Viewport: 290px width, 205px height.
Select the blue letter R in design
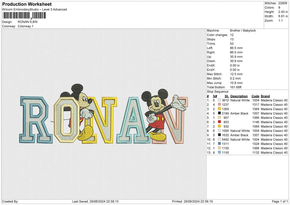(x=36, y=120)
